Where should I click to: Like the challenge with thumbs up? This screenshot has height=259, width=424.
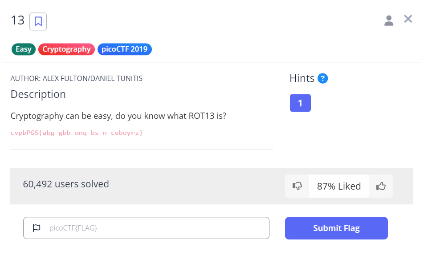coord(381,186)
